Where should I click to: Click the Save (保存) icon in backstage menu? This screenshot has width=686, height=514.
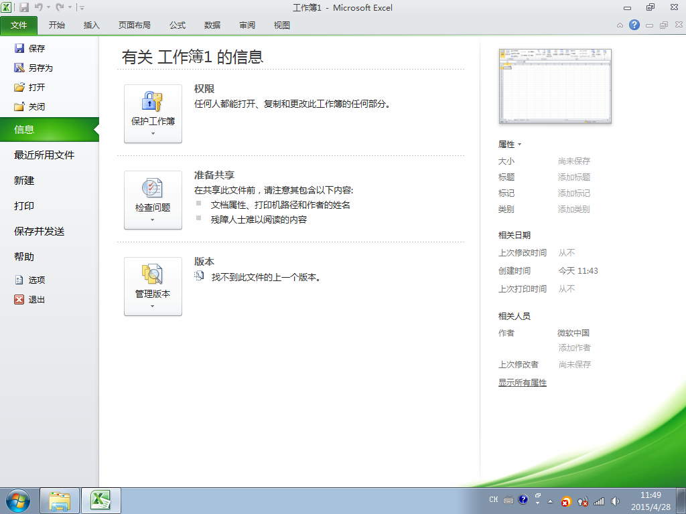[x=19, y=48]
